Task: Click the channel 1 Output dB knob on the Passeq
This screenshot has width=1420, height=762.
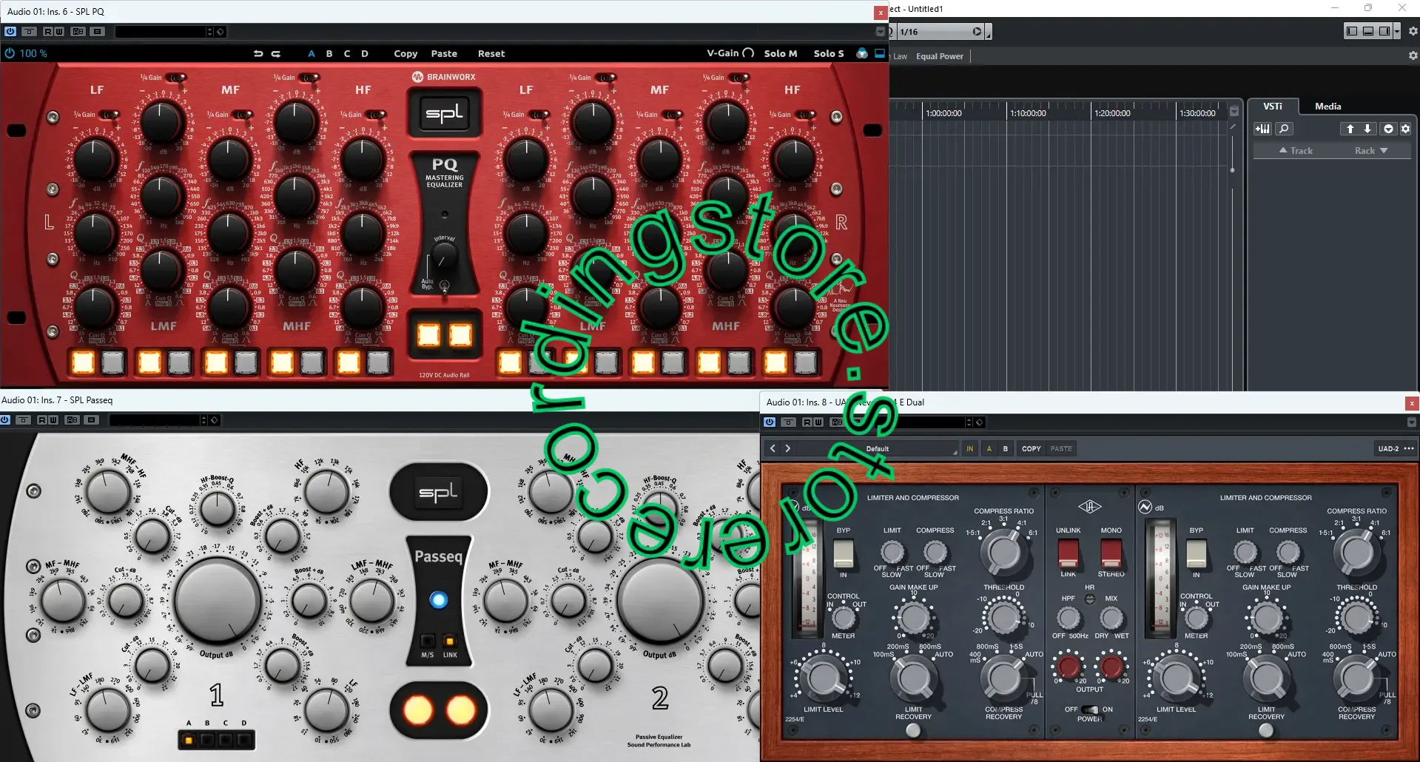Action: [218, 601]
